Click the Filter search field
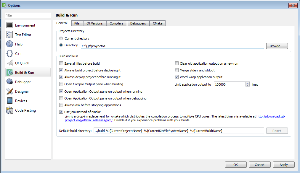Image resolution: width=300 pixels, height=173 pixels. tap(28, 15)
